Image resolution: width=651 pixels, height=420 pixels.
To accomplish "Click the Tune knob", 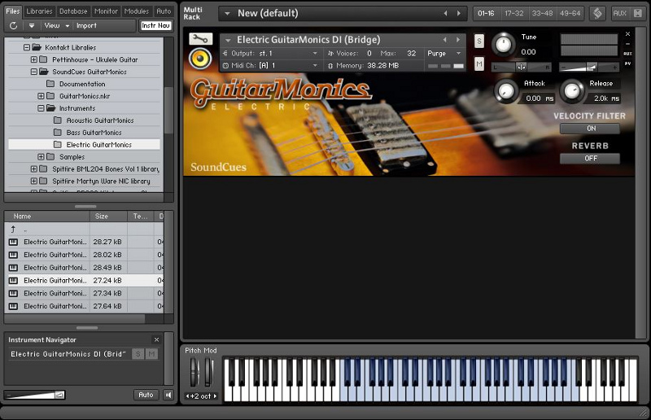I will [504, 44].
